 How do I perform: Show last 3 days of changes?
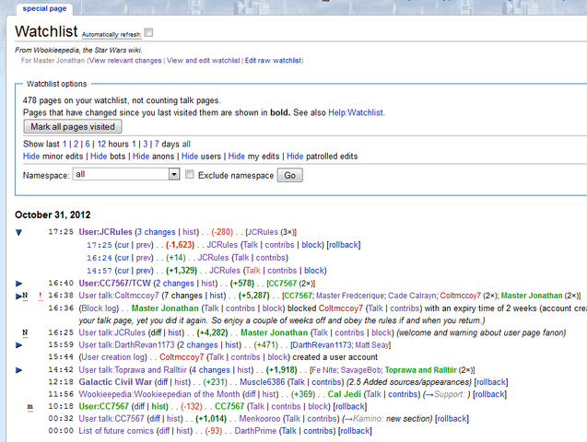tap(146, 144)
